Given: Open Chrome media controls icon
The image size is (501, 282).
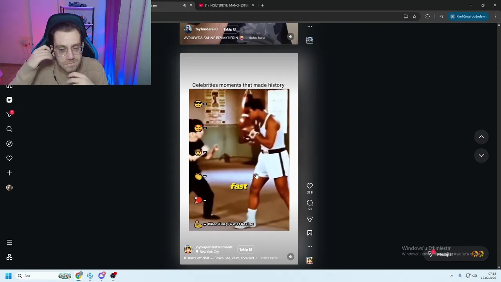Looking at the screenshot, I should pos(442,16).
